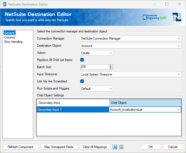This screenshot has width=186, height=153.
Task: Open the Error Handling page
Action: (13, 42)
